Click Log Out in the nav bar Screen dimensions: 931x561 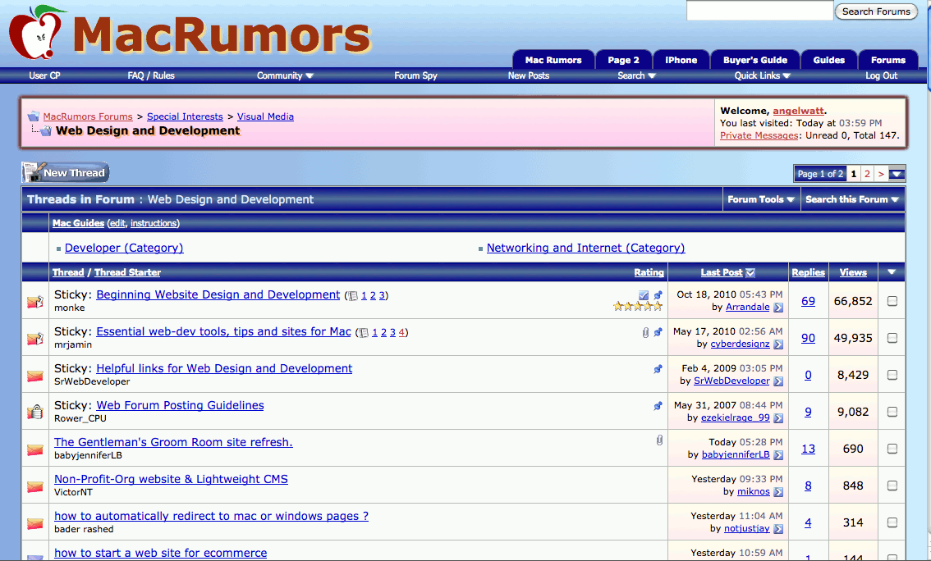tap(881, 75)
